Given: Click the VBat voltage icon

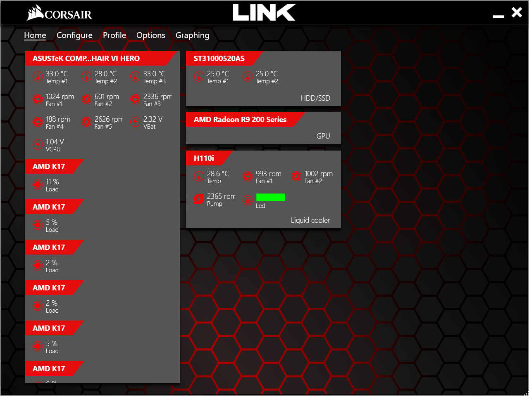Looking at the screenshot, I should click(135, 122).
